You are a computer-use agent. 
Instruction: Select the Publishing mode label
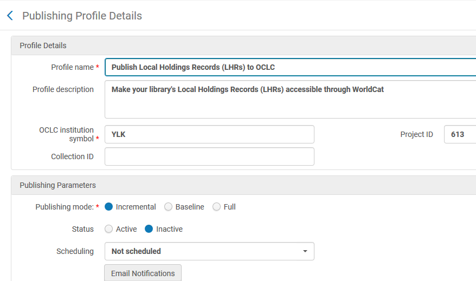tap(65, 207)
